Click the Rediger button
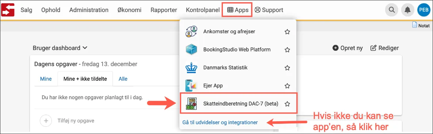Image resolution: width=433 pixels, height=134 pixels. point(384,48)
